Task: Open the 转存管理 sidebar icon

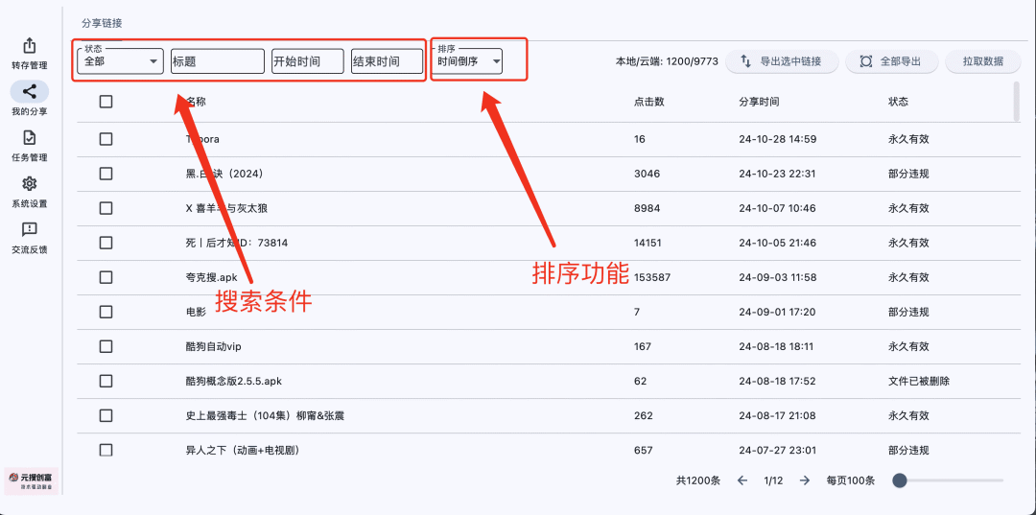Action: tap(29, 46)
